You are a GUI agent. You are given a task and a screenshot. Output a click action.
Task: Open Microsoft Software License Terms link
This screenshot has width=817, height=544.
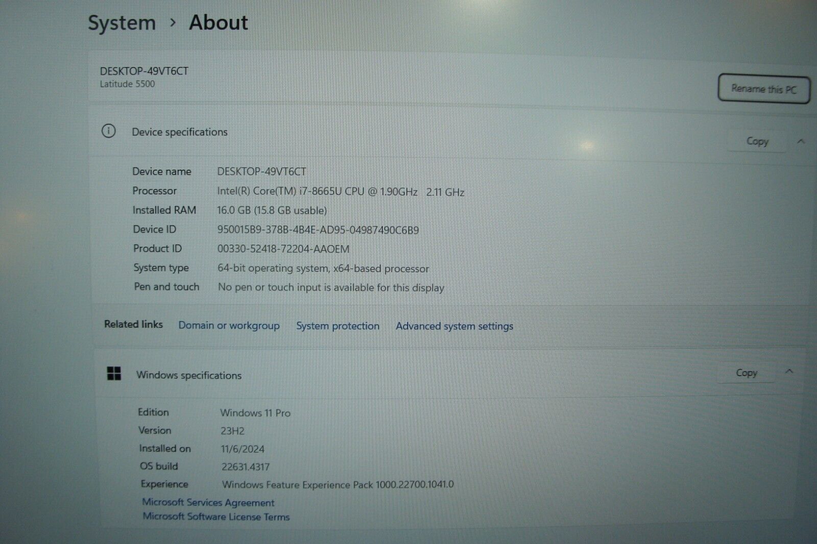(216, 516)
